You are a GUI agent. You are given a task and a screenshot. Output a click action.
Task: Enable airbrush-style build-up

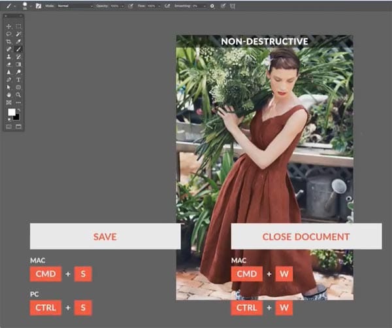point(167,5)
